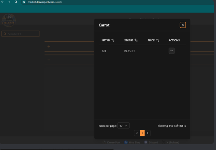Sort by PRICE column
Image resolution: width=216 pixels, height=150 pixels.
153,40
